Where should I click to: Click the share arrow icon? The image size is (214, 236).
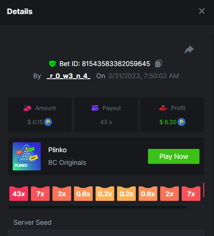(x=189, y=50)
